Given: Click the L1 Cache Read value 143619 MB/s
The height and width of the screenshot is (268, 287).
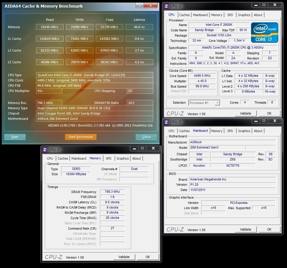Looking at the screenshot, I should click(x=49, y=39).
